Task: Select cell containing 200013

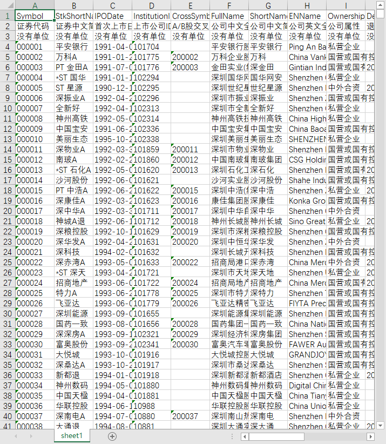Action: click(190, 170)
